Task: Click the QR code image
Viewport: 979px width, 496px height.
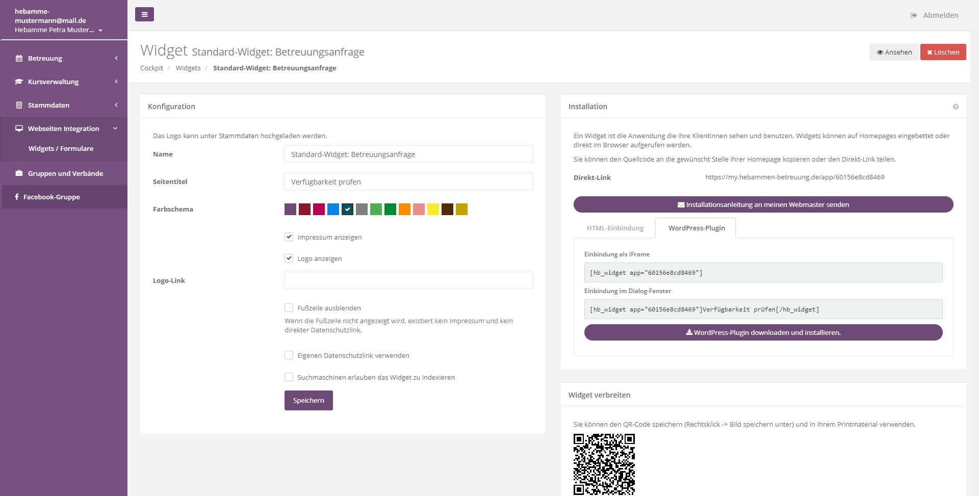Action: [x=604, y=464]
